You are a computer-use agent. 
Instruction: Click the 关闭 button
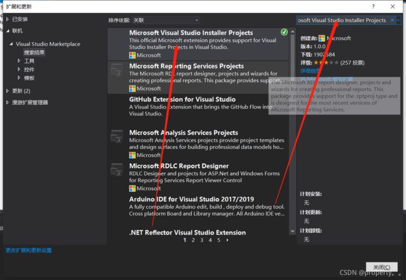[380, 267]
